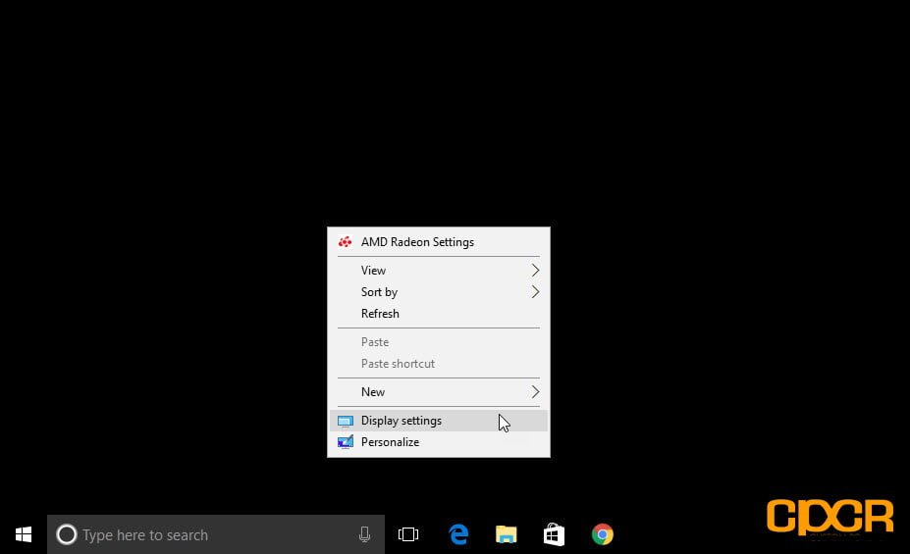Click the Personalize icon in menu
The image size is (910, 554).
[346, 442]
